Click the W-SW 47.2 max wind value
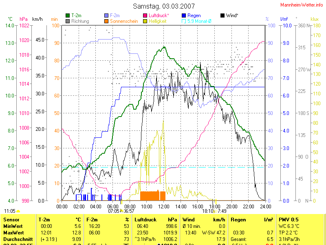 coord(214,232)
